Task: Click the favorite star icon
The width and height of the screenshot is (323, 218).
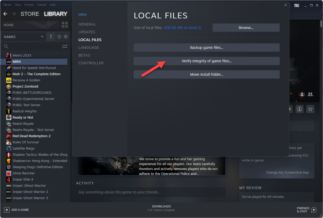Action: pos(310,109)
